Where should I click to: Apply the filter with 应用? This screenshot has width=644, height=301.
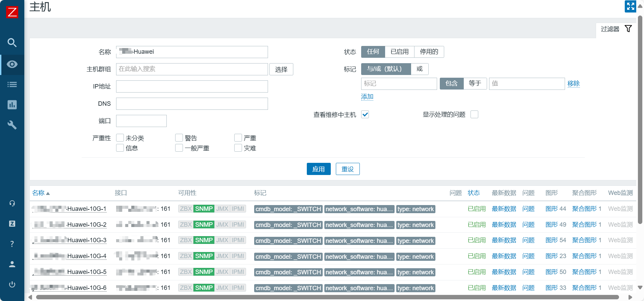click(319, 169)
